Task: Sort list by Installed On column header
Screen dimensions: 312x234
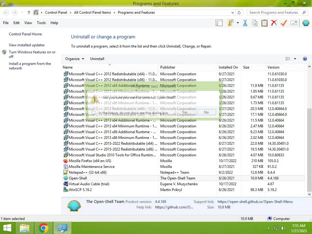Action: [x=228, y=67]
